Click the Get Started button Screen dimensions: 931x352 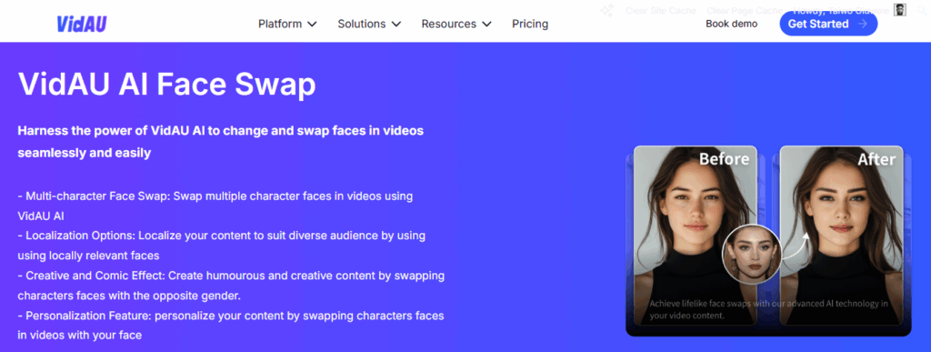(828, 24)
